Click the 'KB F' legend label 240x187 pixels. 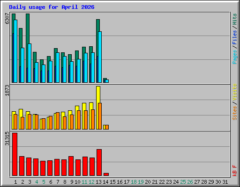coord(234,171)
